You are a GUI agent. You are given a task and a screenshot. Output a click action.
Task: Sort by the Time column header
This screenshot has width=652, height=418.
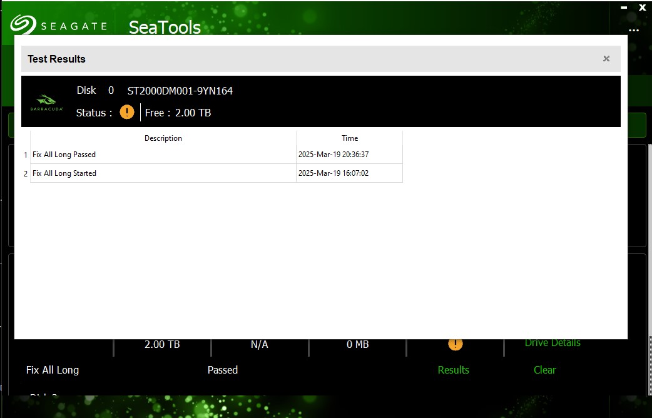[x=349, y=138]
